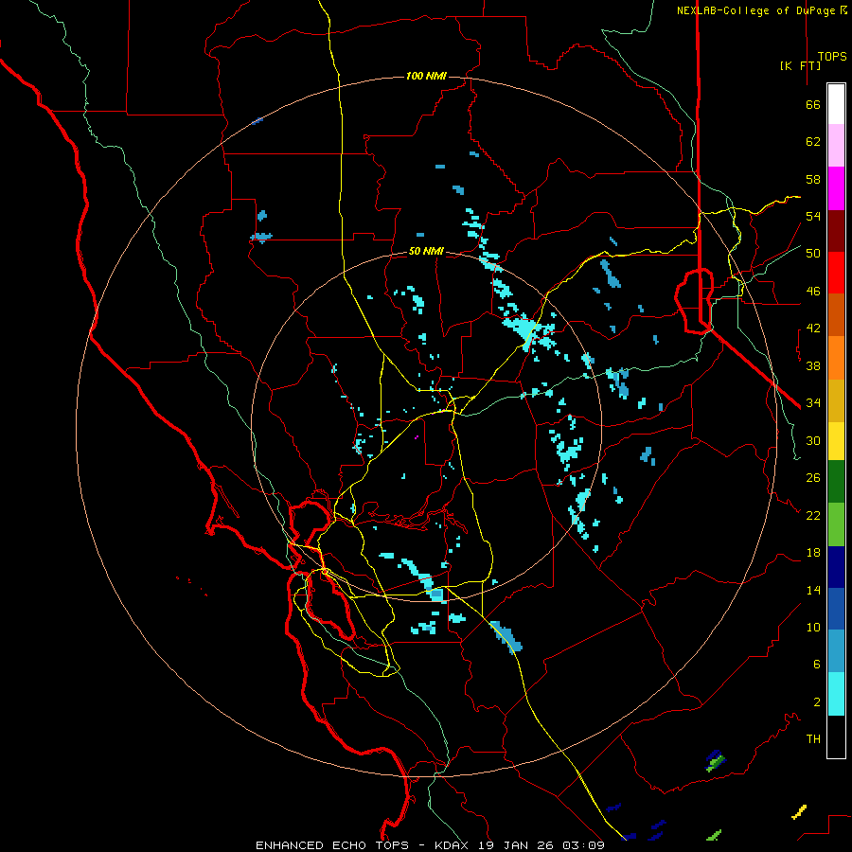The image size is (852, 852).
Task: Click the NEXLAB-College of DuPage title text
Action: coord(761,10)
